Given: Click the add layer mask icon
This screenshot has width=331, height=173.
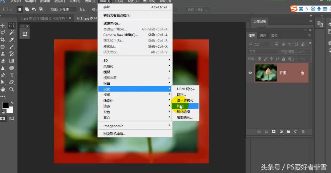Looking at the screenshot, I should coord(274,132).
